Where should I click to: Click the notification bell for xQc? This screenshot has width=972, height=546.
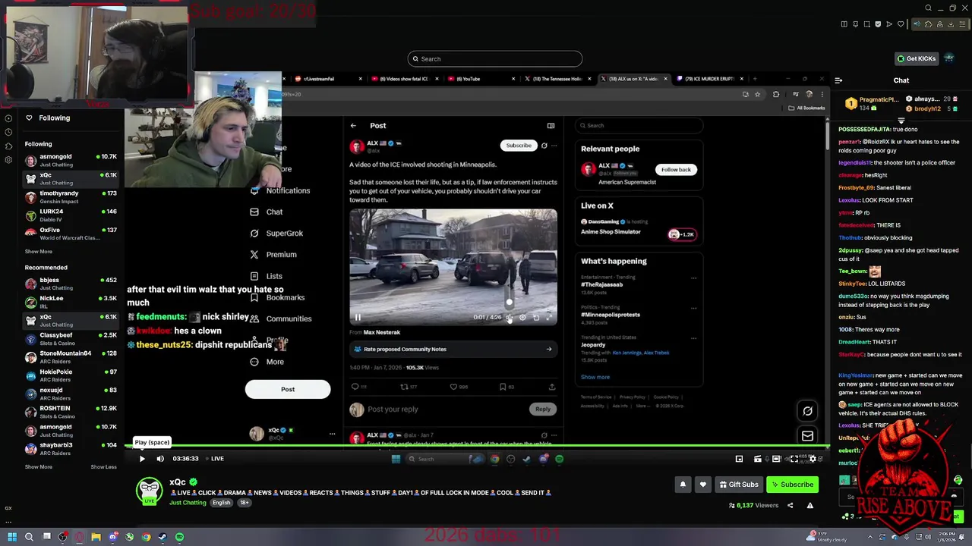point(683,485)
